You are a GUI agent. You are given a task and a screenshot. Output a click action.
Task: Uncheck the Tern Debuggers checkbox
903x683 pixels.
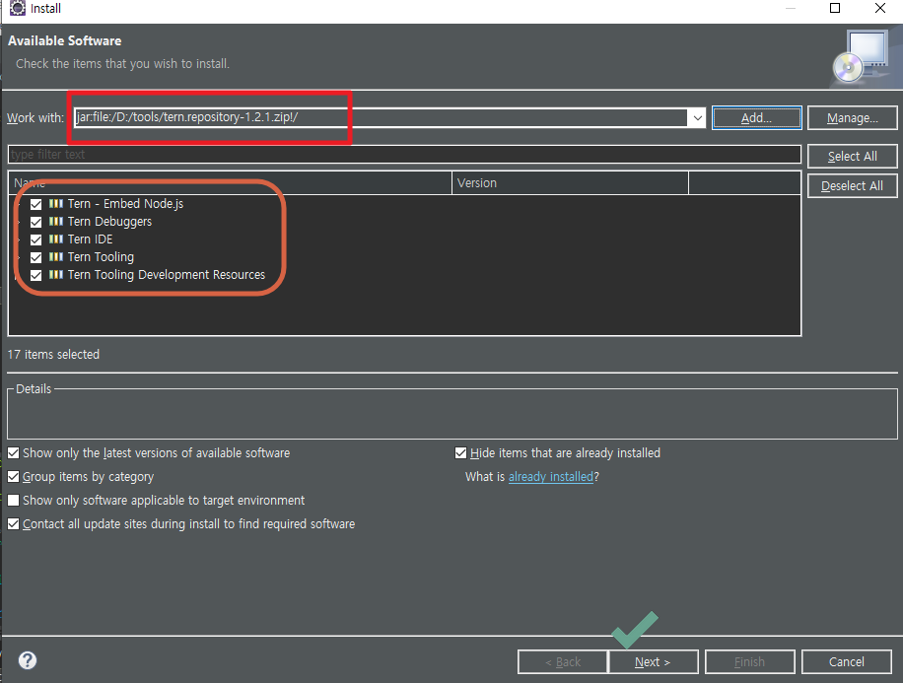click(35, 222)
